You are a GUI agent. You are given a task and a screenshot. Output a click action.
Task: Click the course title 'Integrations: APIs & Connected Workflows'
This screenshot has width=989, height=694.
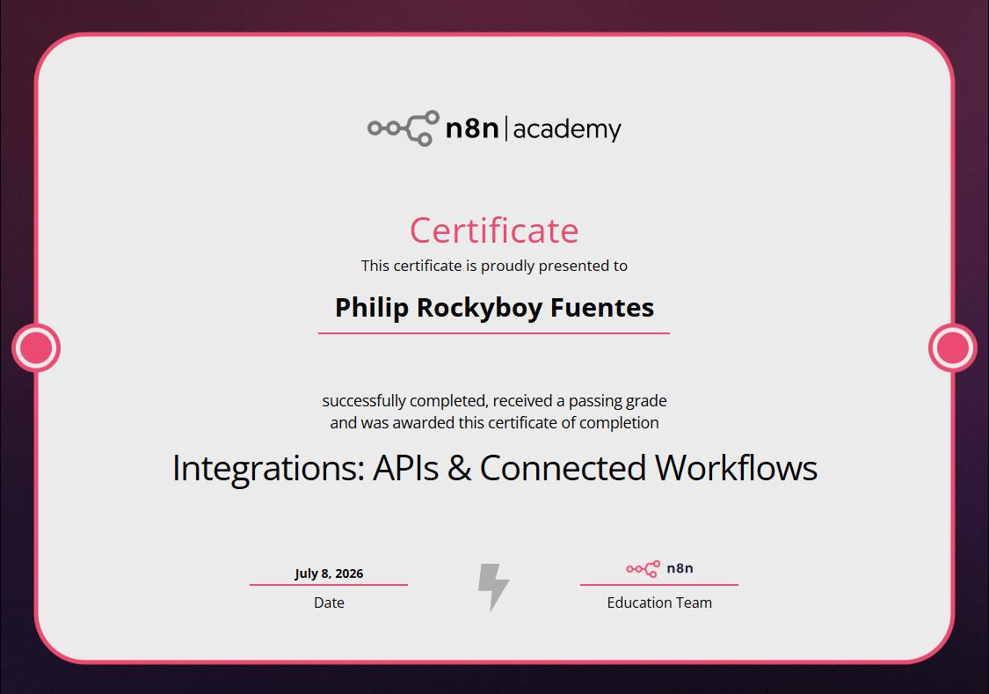click(x=494, y=468)
